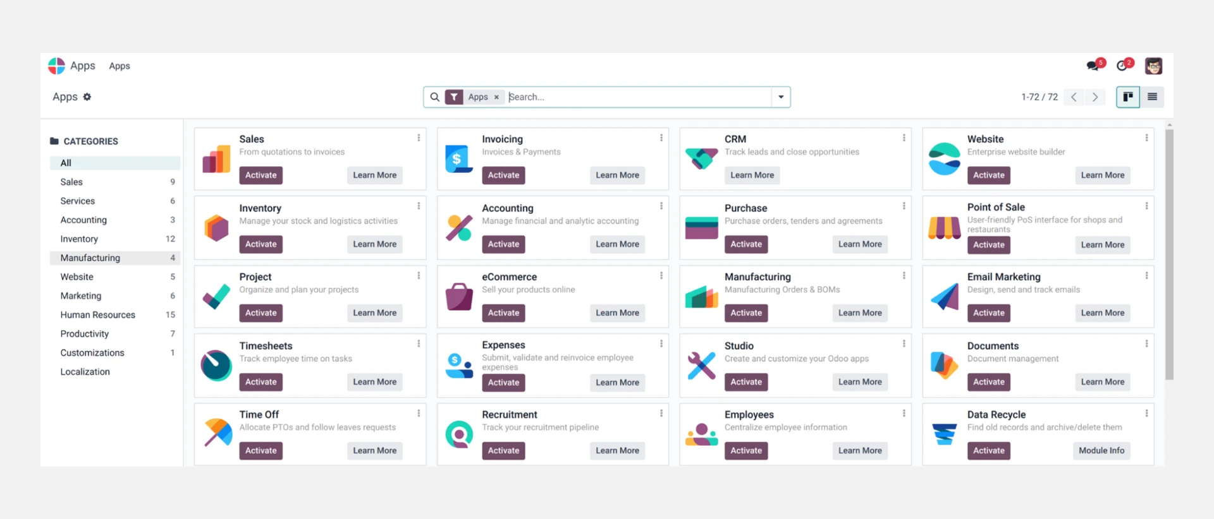Open the Data Recycle kebab menu
The height and width of the screenshot is (519, 1214).
point(1146,413)
